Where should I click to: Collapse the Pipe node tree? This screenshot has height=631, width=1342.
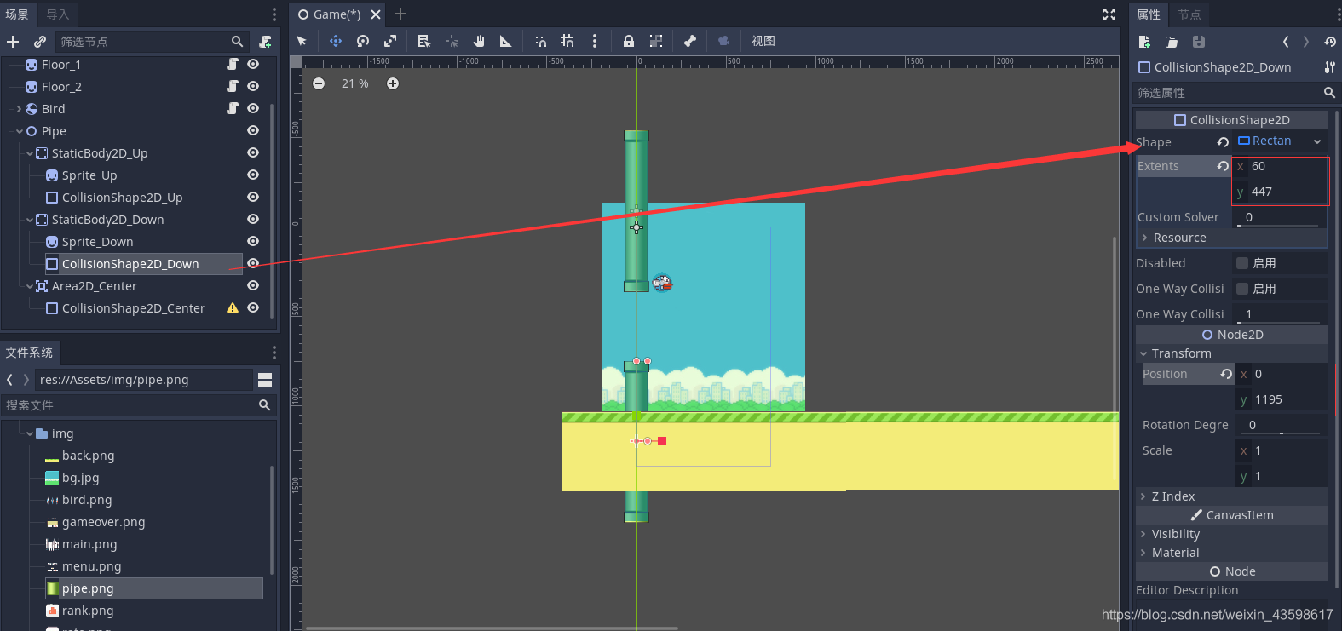[19, 131]
